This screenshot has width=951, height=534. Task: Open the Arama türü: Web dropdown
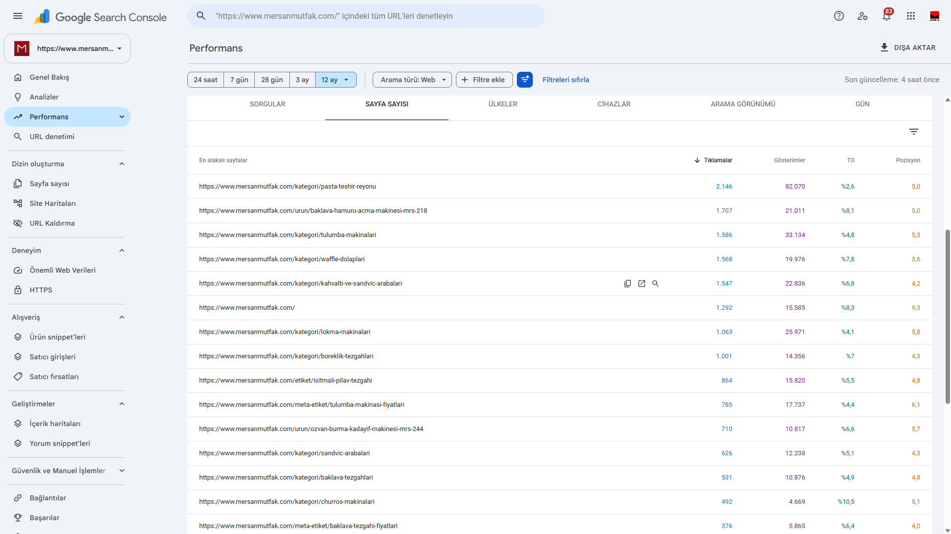coord(412,80)
